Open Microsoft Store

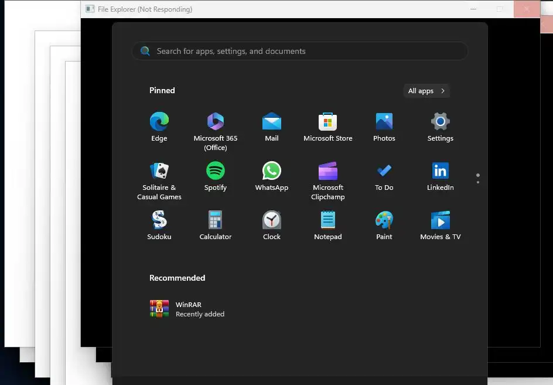328,127
